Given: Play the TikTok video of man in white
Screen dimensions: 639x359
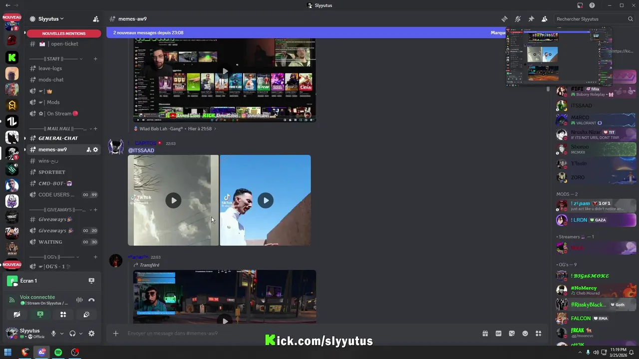Looking at the screenshot, I should (266, 200).
